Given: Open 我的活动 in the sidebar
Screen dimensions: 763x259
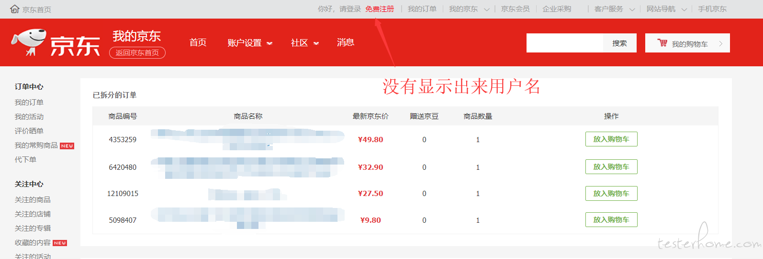Looking at the screenshot, I should coord(29,117).
